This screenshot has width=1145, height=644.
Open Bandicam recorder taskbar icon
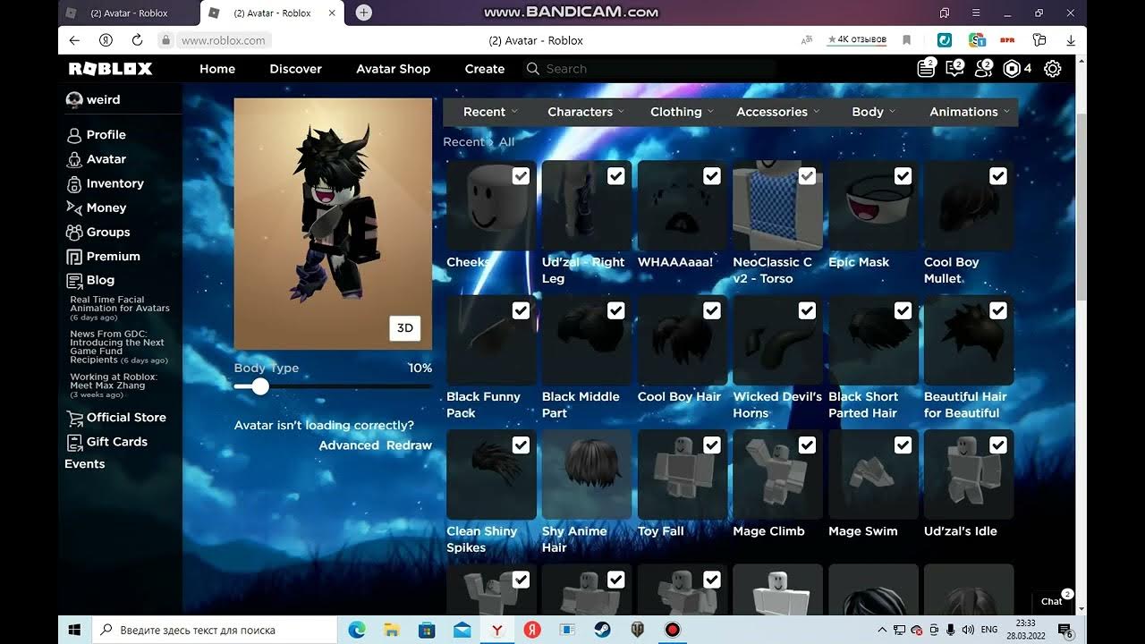click(672, 630)
